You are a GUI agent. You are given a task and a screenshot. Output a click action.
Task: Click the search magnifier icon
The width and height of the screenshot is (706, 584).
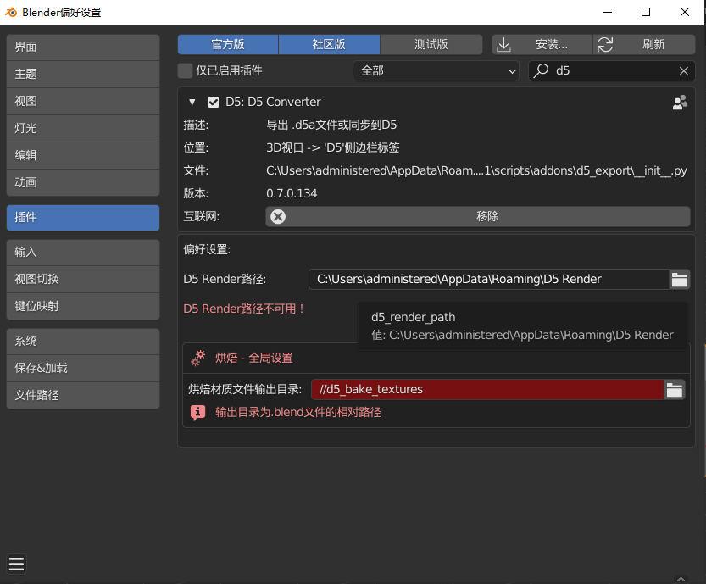[x=541, y=70]
